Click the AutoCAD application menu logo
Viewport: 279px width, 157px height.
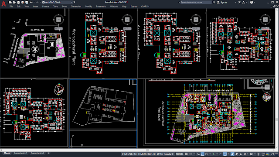click(x=3, y=3)
